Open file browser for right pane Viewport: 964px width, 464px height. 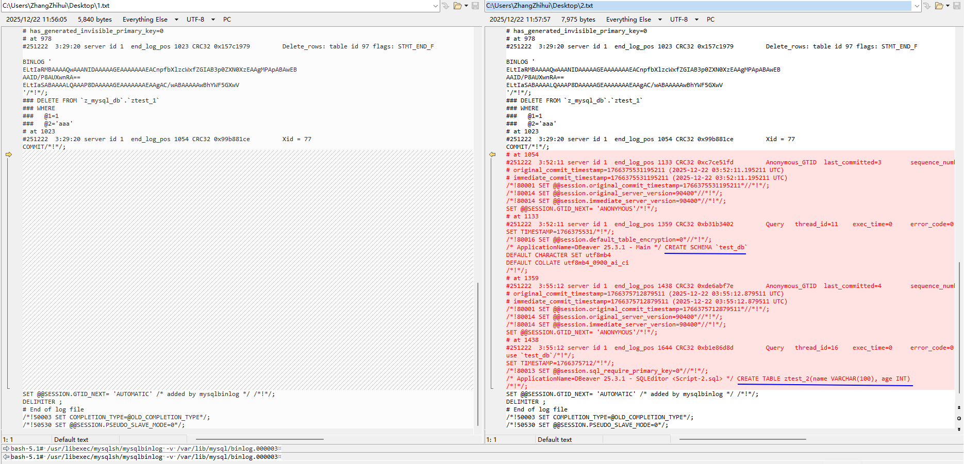coord(939,6)
